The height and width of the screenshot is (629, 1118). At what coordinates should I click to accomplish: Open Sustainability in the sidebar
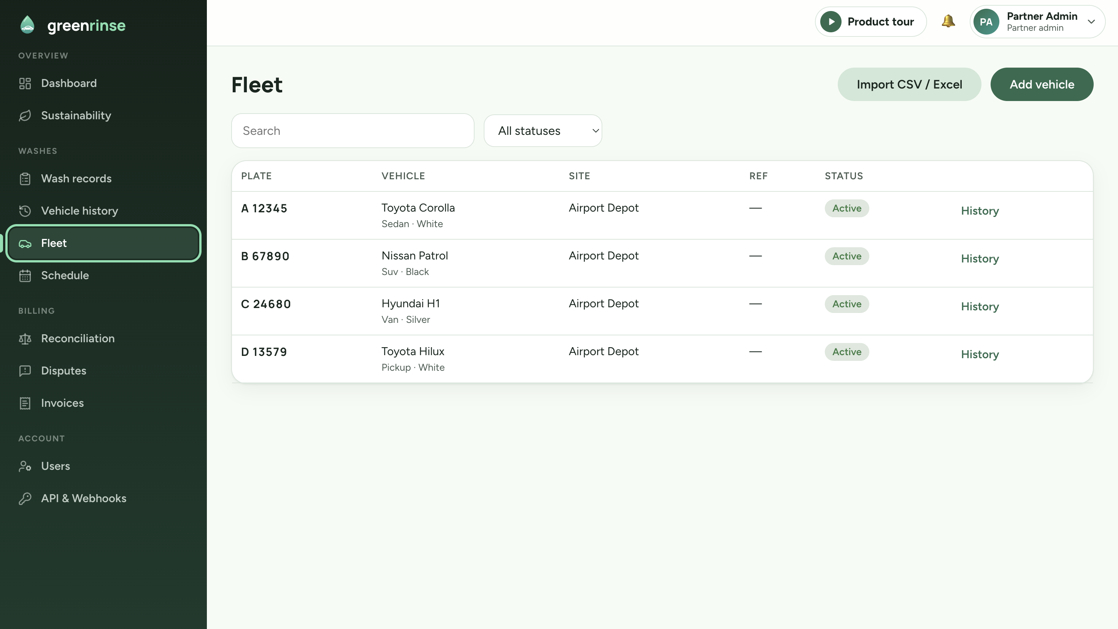[103, 116]
